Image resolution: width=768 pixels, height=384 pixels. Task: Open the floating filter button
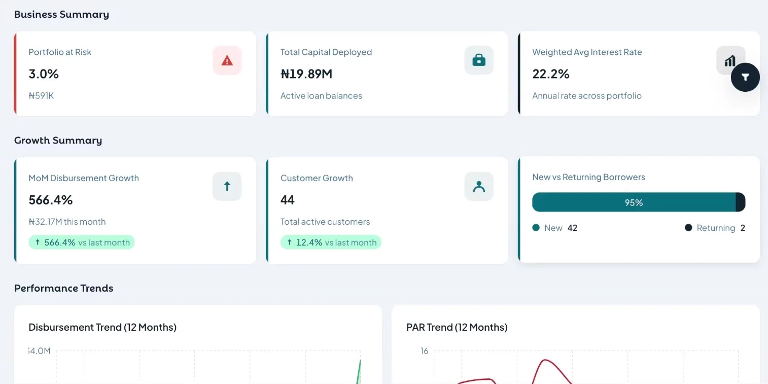(745, 77)
